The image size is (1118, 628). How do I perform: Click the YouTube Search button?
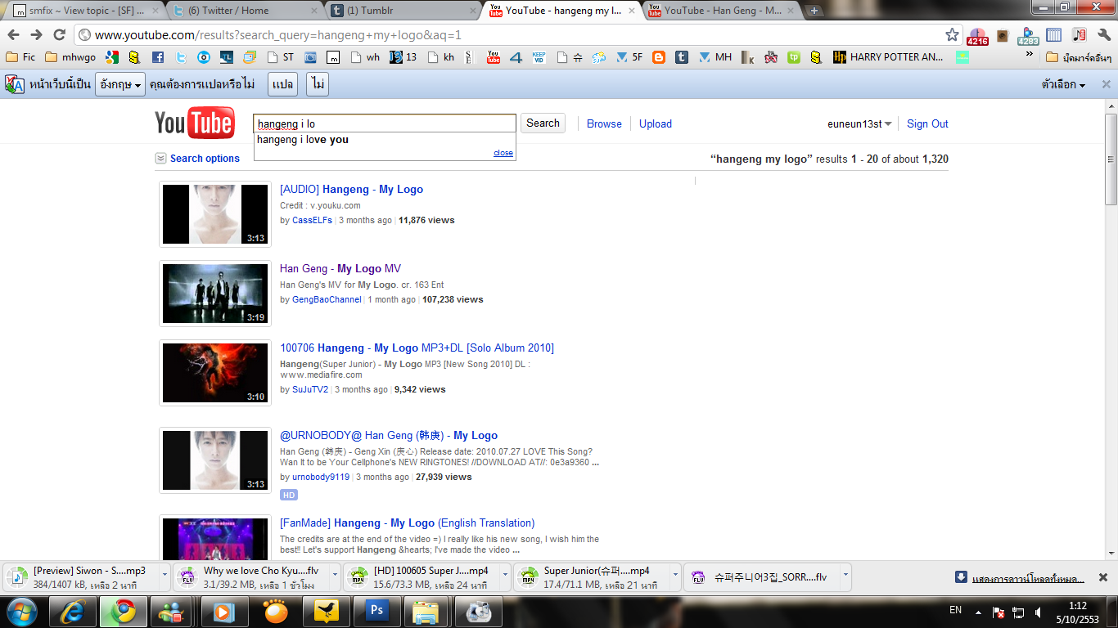(543, 123)
